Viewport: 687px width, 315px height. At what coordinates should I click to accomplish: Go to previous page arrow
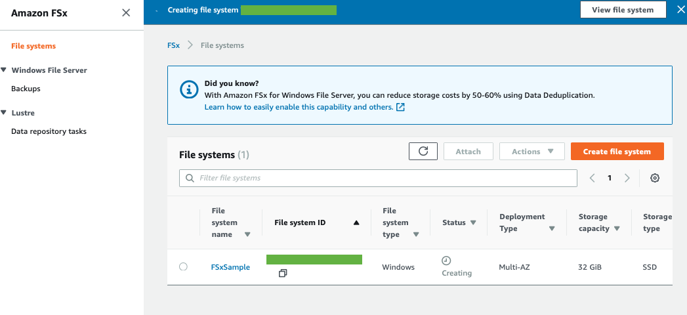pos(592,178)
